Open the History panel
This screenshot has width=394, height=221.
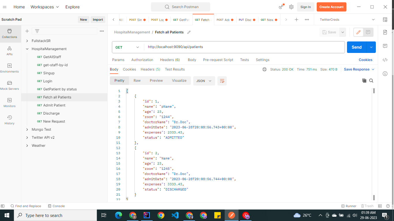pyautogui.click(x=9, y=119)
